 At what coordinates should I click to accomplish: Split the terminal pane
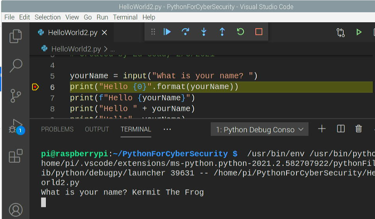341,129
